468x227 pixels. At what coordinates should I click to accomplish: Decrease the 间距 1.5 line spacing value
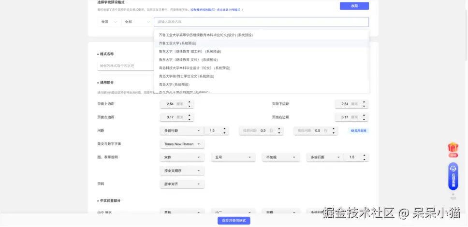224,133
